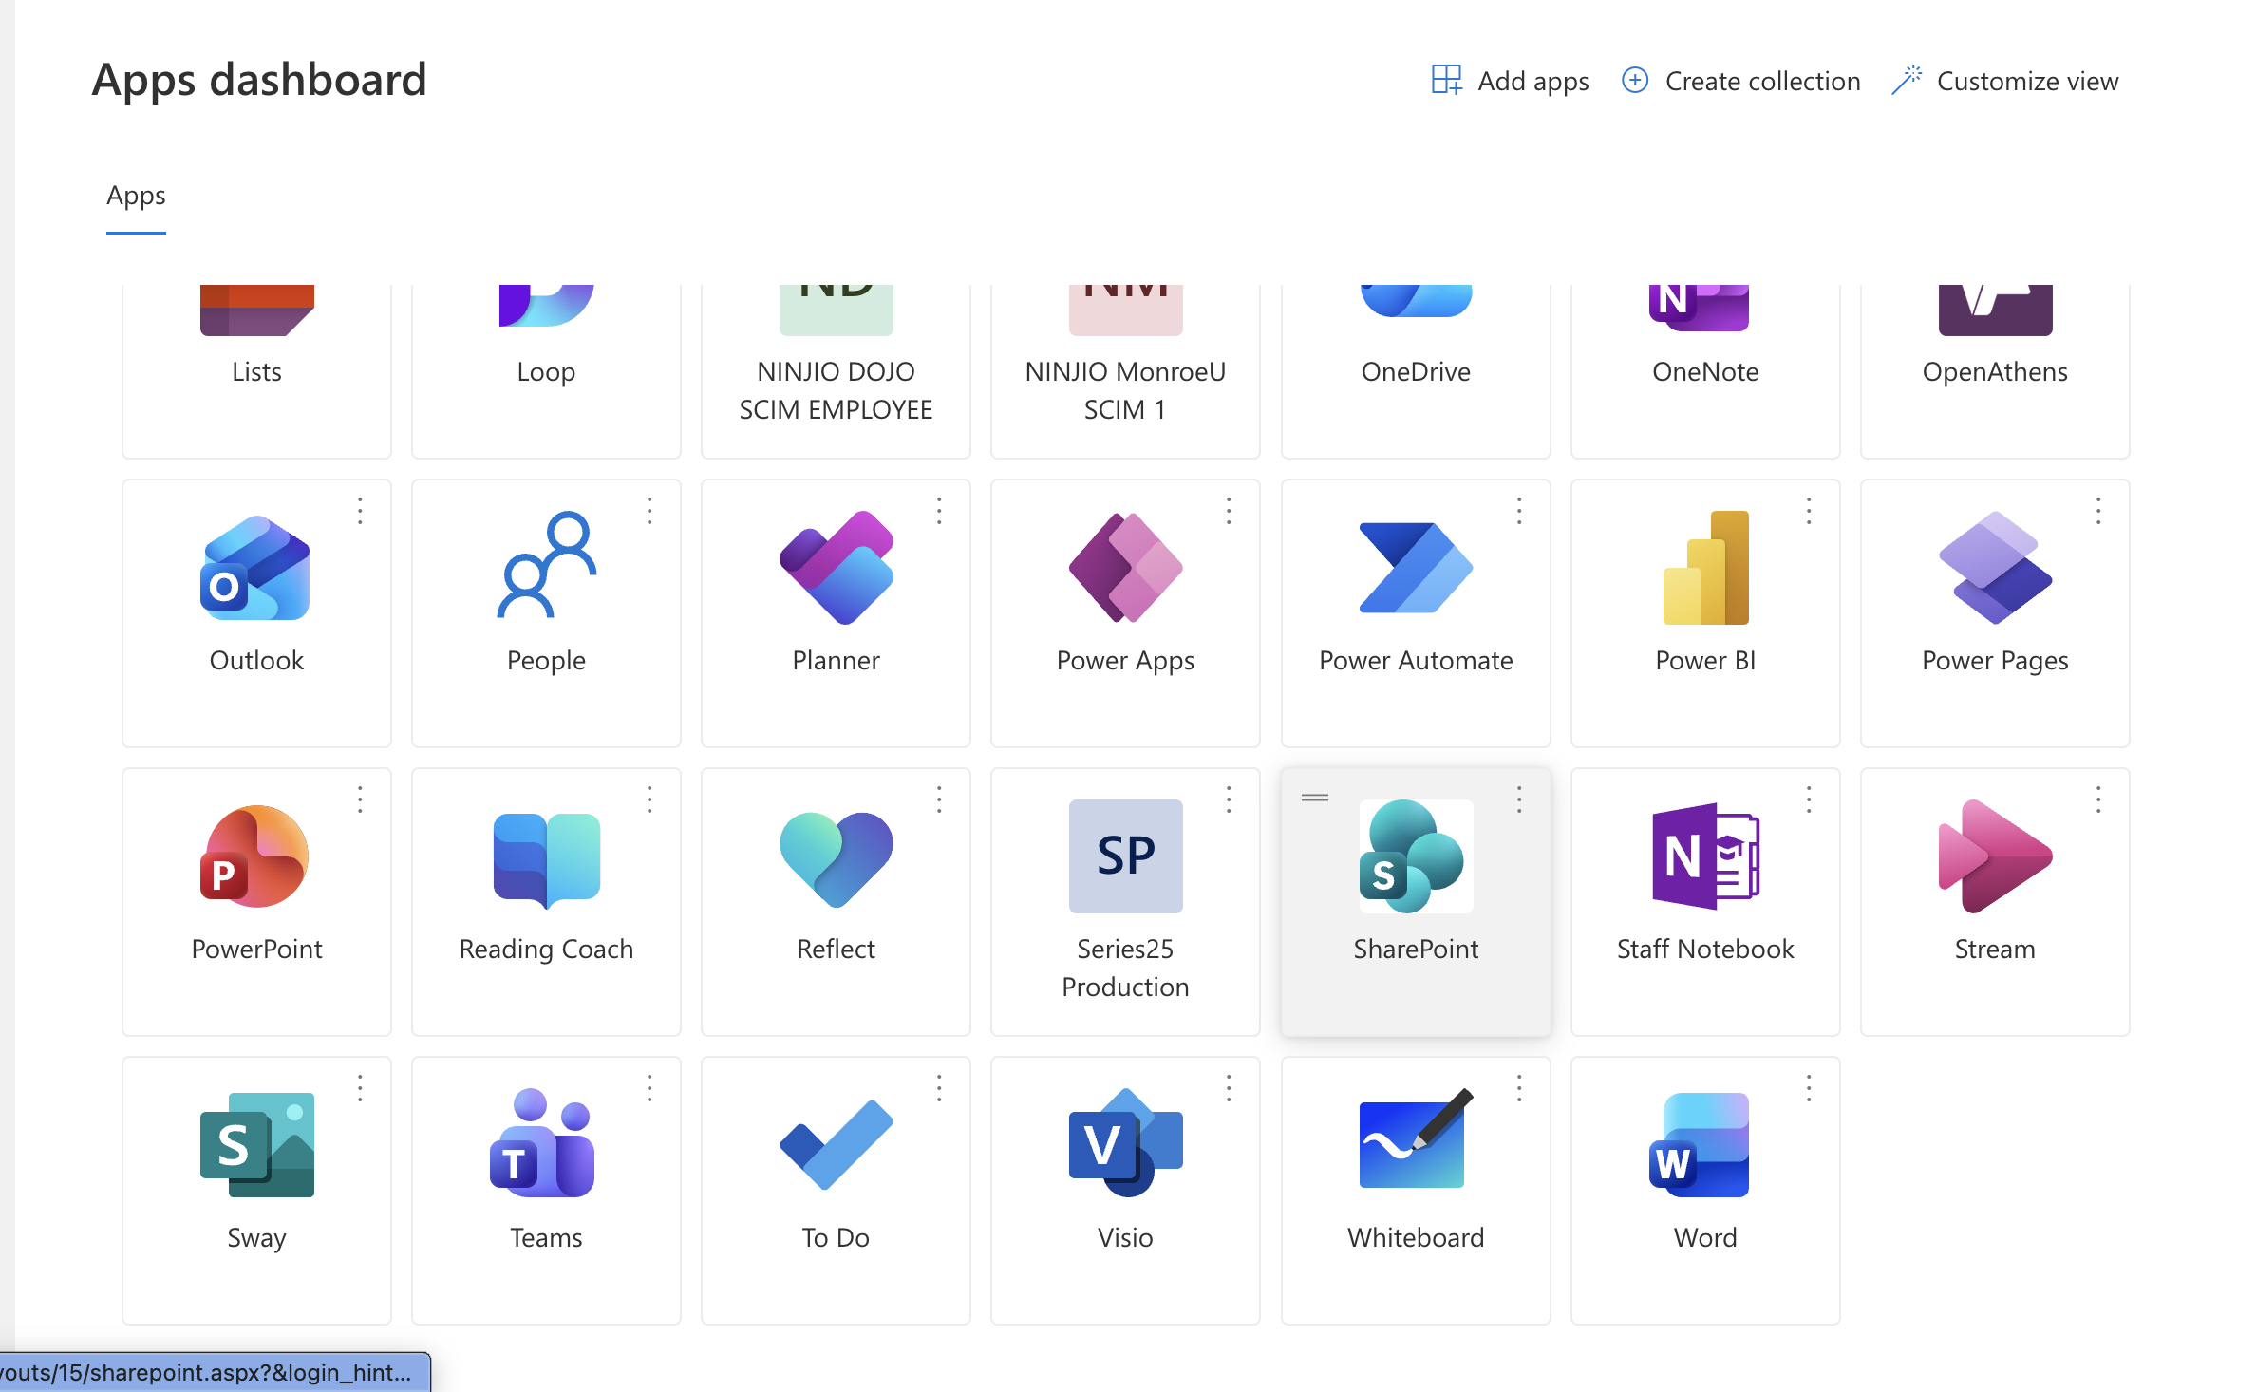Click the OpenAthens label
Viewport: 2256px width, 1392px height.
(1995, 372)
